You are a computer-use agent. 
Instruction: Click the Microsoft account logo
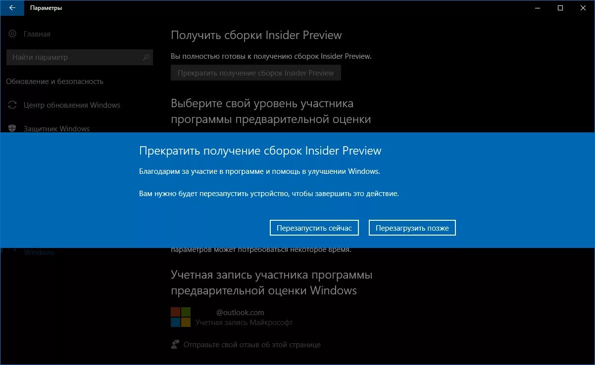pos(181,317)
